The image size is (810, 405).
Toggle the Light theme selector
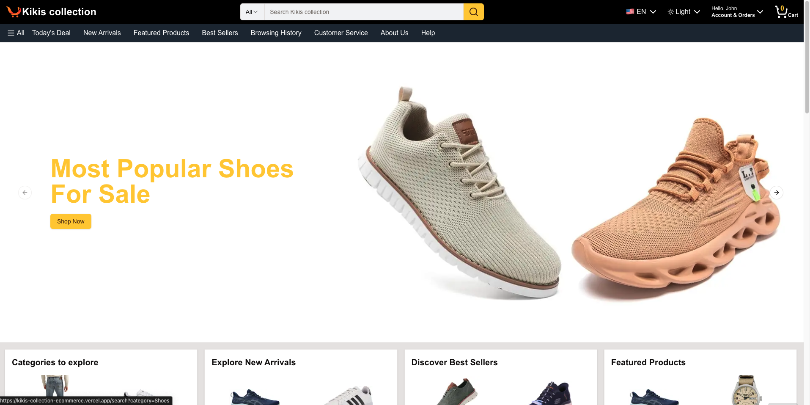[x=684, y=12]
